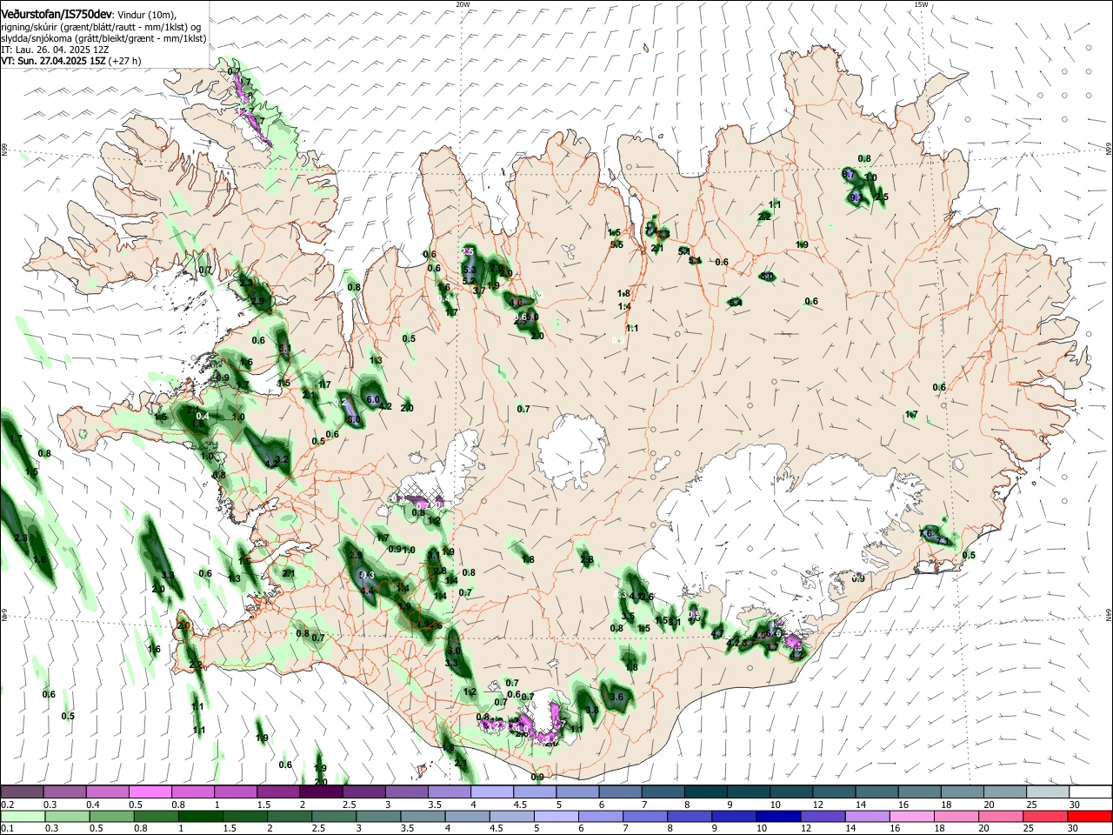Pick the bright red lower swatch starting at 30
The width and height of the screenshot is (1113, 835).
tap(1090, 816)
